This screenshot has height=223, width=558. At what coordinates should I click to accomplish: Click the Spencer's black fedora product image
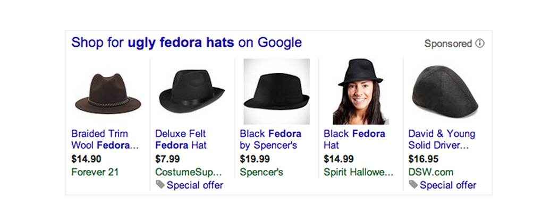point(276,91)
